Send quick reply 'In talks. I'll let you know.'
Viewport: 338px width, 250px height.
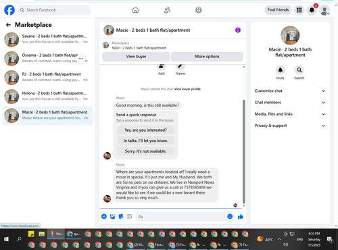coord(145,141)
